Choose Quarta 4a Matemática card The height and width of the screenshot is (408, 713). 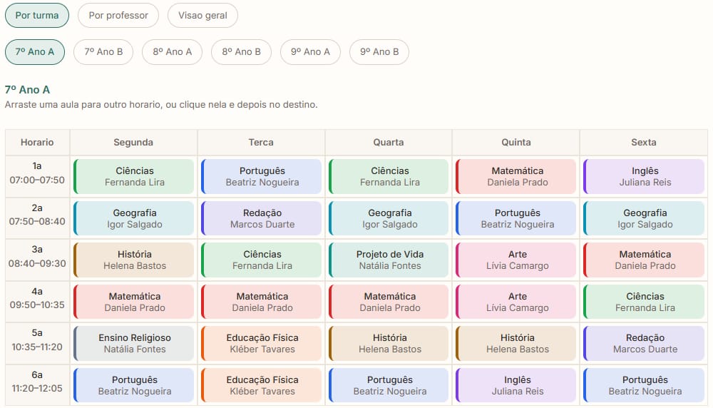click(389, 302)
